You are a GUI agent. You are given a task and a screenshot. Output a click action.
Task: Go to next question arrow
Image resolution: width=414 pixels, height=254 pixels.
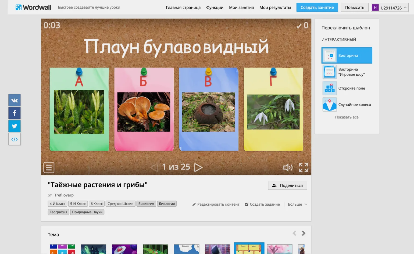tap(198, 167)
